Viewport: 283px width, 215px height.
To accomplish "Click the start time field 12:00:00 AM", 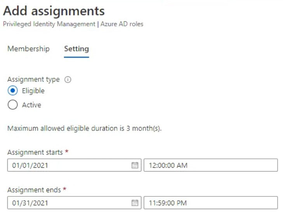I will [211, 165].
